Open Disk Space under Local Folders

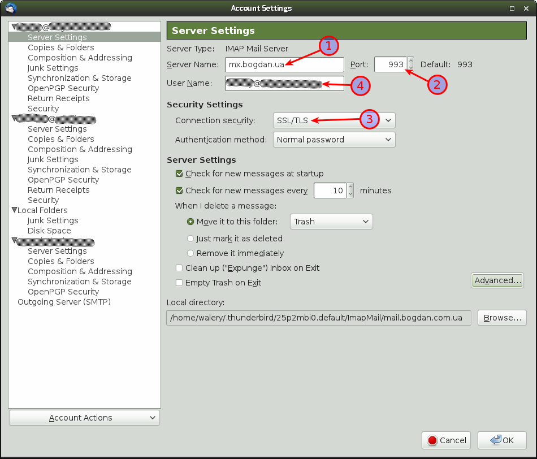click(49, 231)
